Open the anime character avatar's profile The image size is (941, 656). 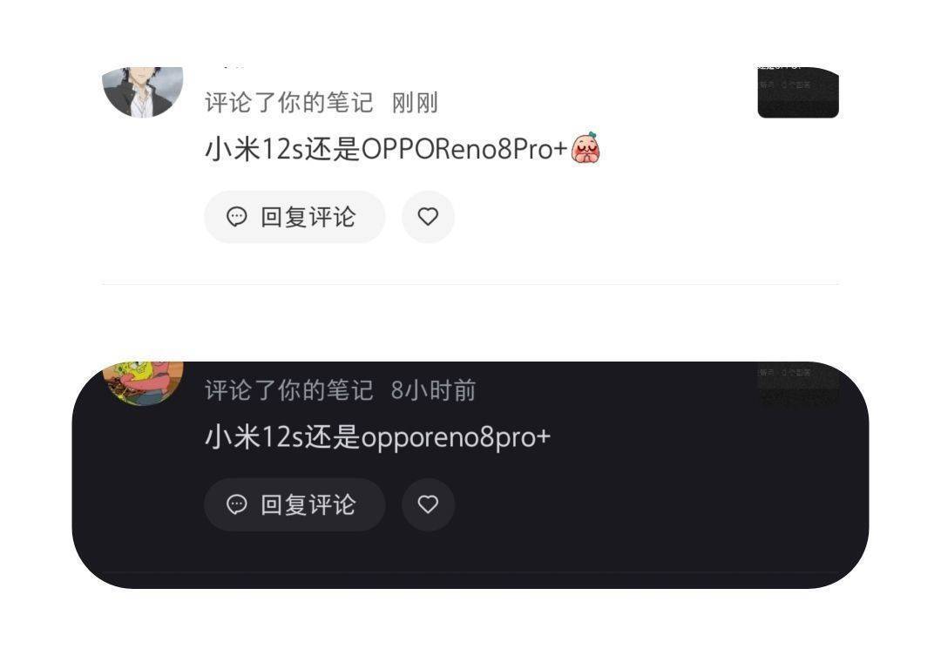(x=143, y=91)
